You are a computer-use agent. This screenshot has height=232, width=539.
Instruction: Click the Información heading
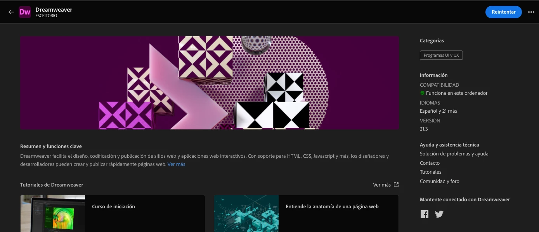[x=433, y=75]
